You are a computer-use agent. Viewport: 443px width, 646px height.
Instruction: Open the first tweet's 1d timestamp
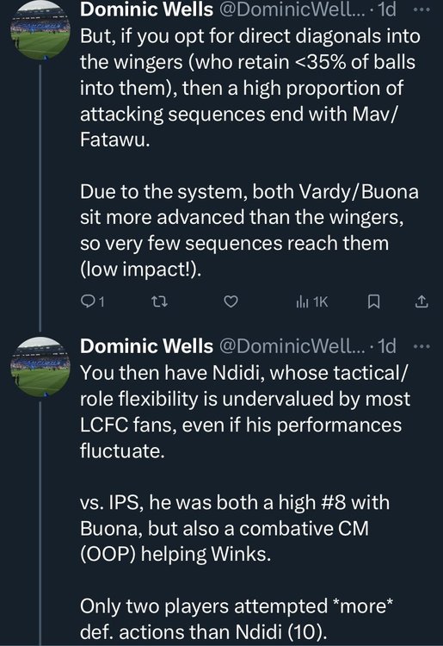click(x=387, y=9)
